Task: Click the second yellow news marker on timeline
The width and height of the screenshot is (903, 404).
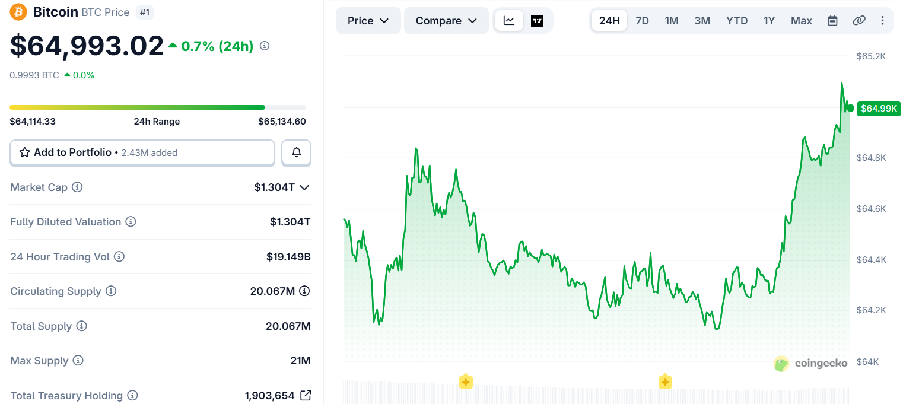Action: [x=665, y=382]
